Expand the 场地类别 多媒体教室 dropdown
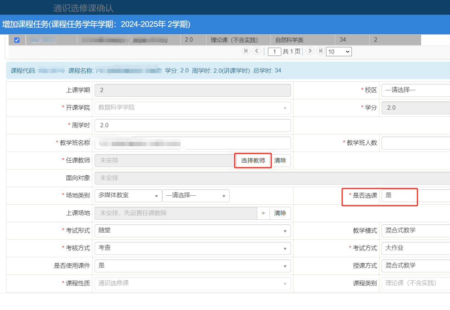The height and width of the screenshot is (310, 450). 128,196
